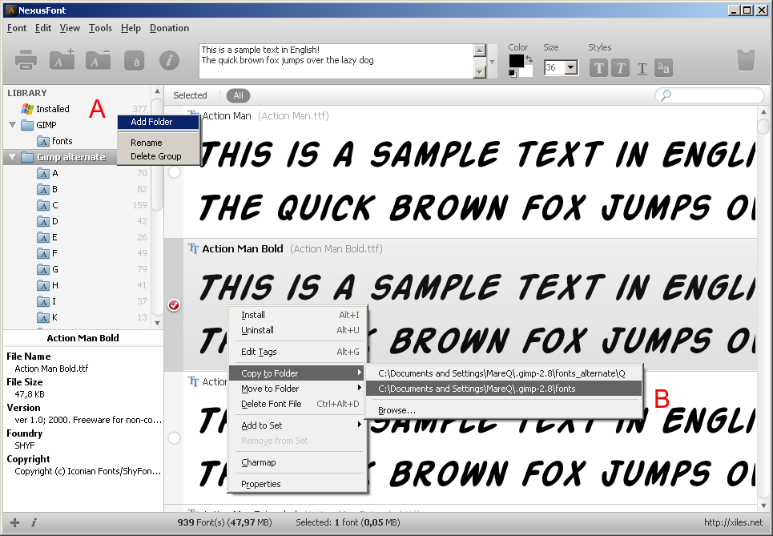Collapse the GIMP library group
Viewport: 773px width, 536px height.
12,125
